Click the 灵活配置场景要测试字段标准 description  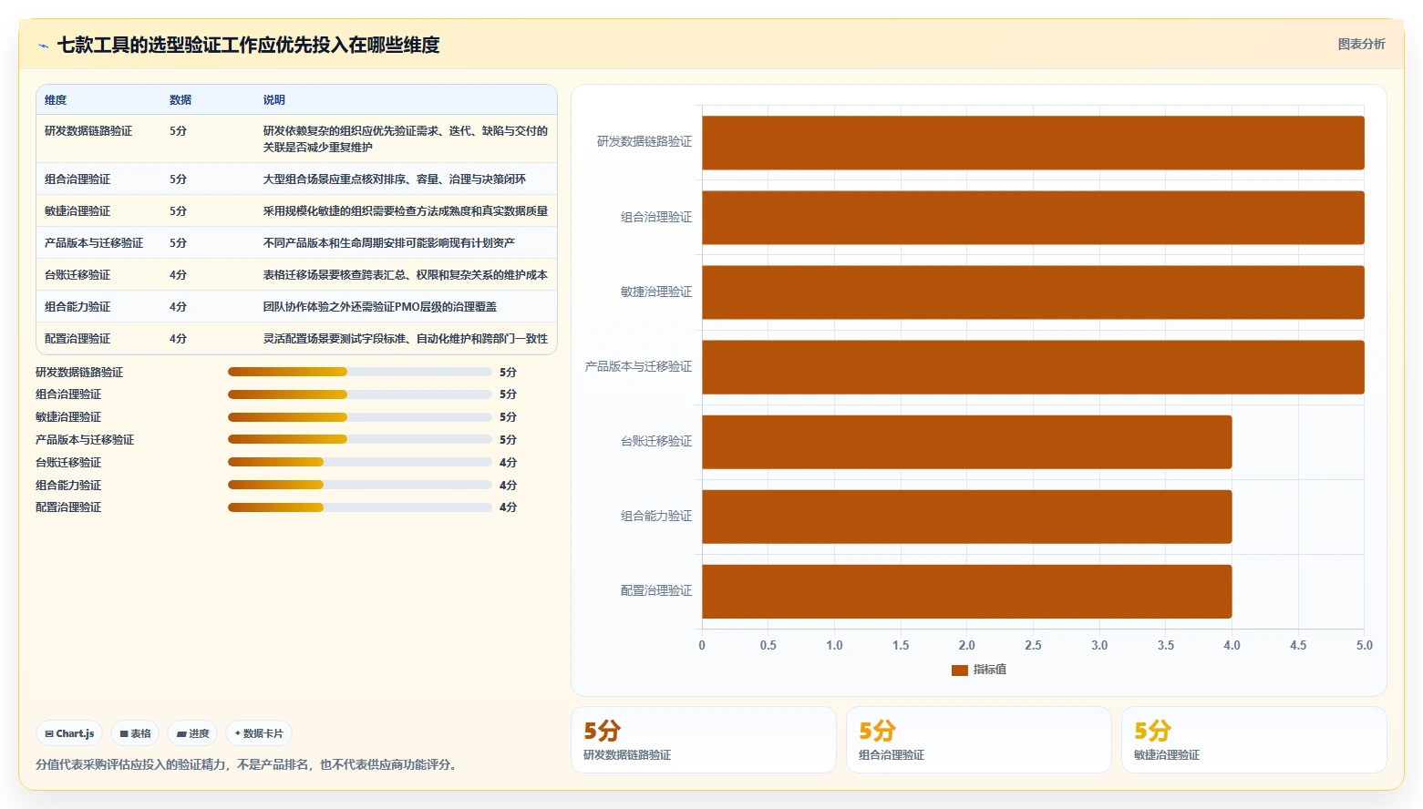click(406, 339)
